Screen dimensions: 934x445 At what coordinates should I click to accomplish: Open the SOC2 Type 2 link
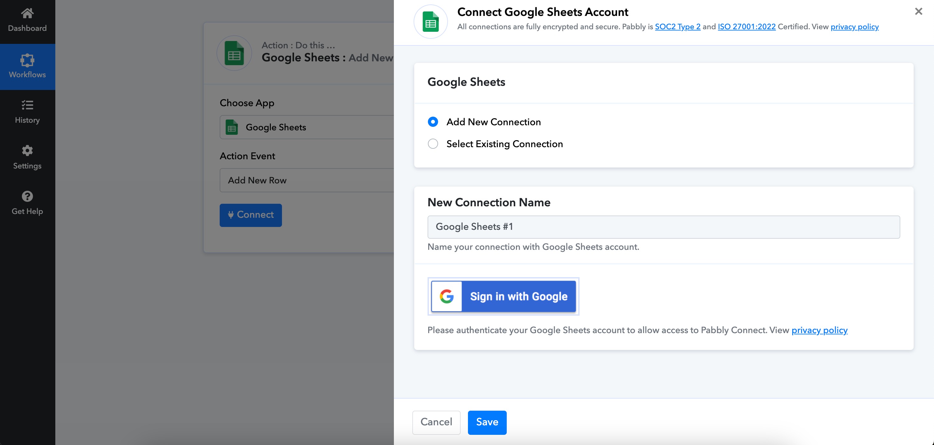(677, 27)
